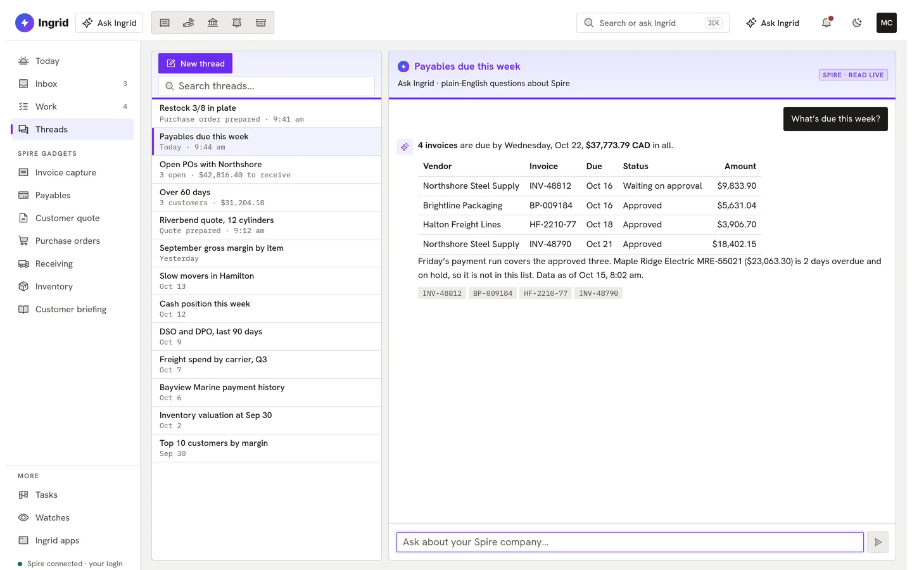Click the alarm bell icon in toolbar group
Image resolution: width=912 pixels, height=570 pixels.
point(237,23)
